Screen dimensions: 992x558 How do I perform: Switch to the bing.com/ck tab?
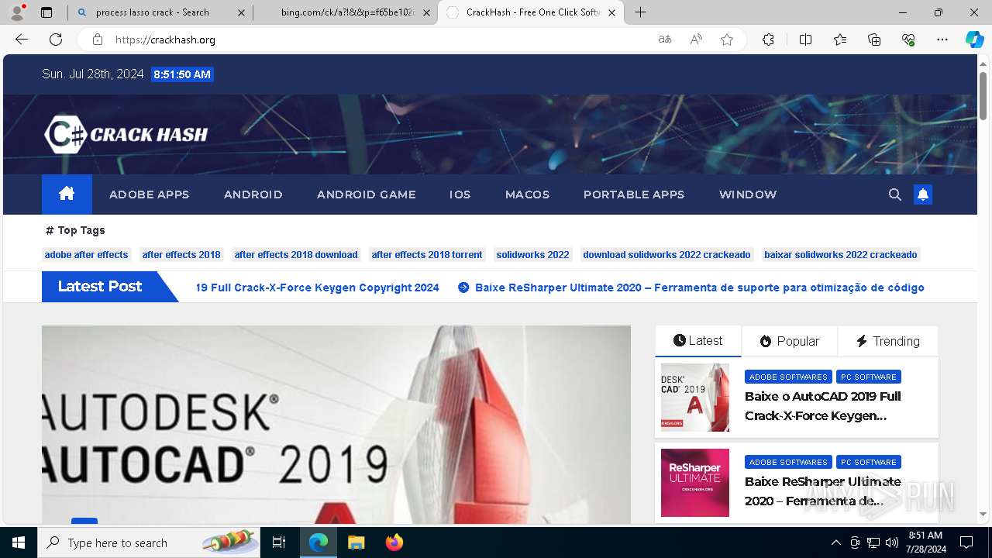coord(348,12)
